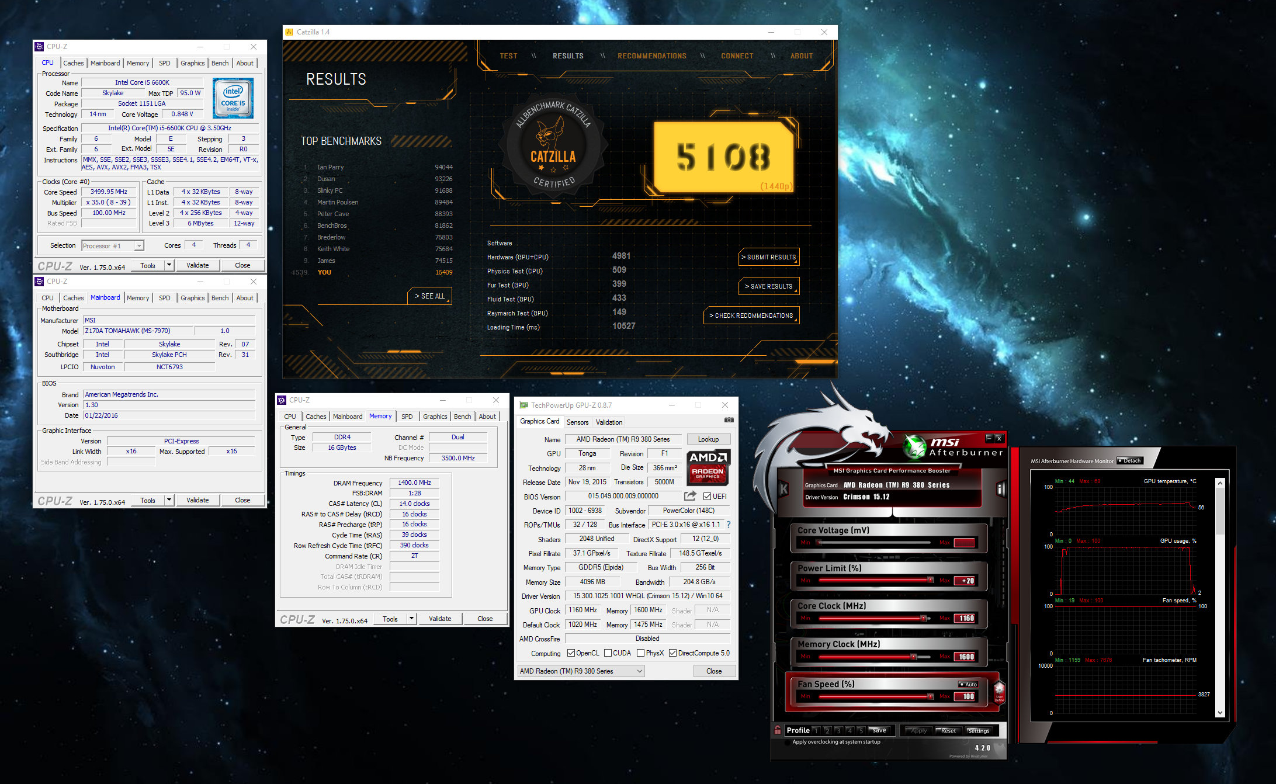Click the Intel Core i5 logo in CPU-Z
This screenshot has height=784, width=1276.
(x=233, y=98)
